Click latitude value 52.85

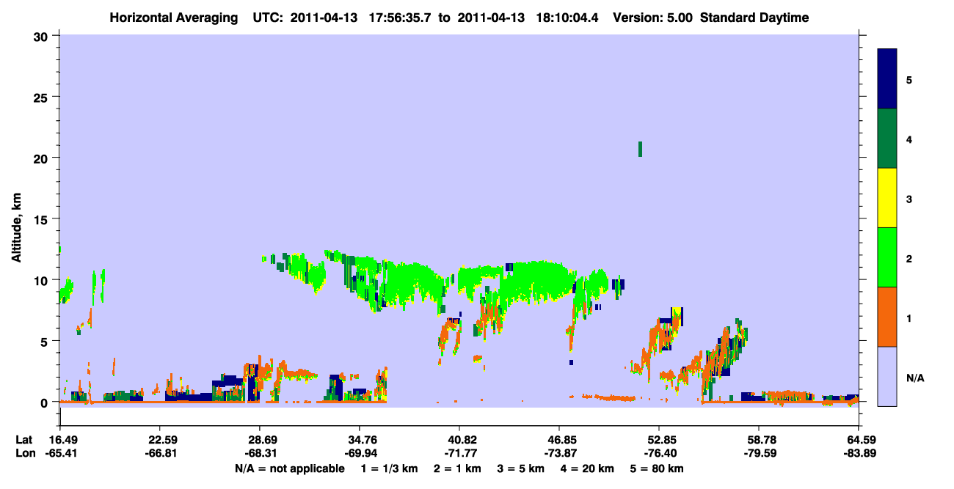tap(659, 440)
